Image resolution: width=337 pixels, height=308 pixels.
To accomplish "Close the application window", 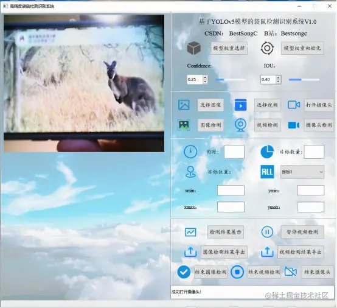I will [x=330, y=6].
